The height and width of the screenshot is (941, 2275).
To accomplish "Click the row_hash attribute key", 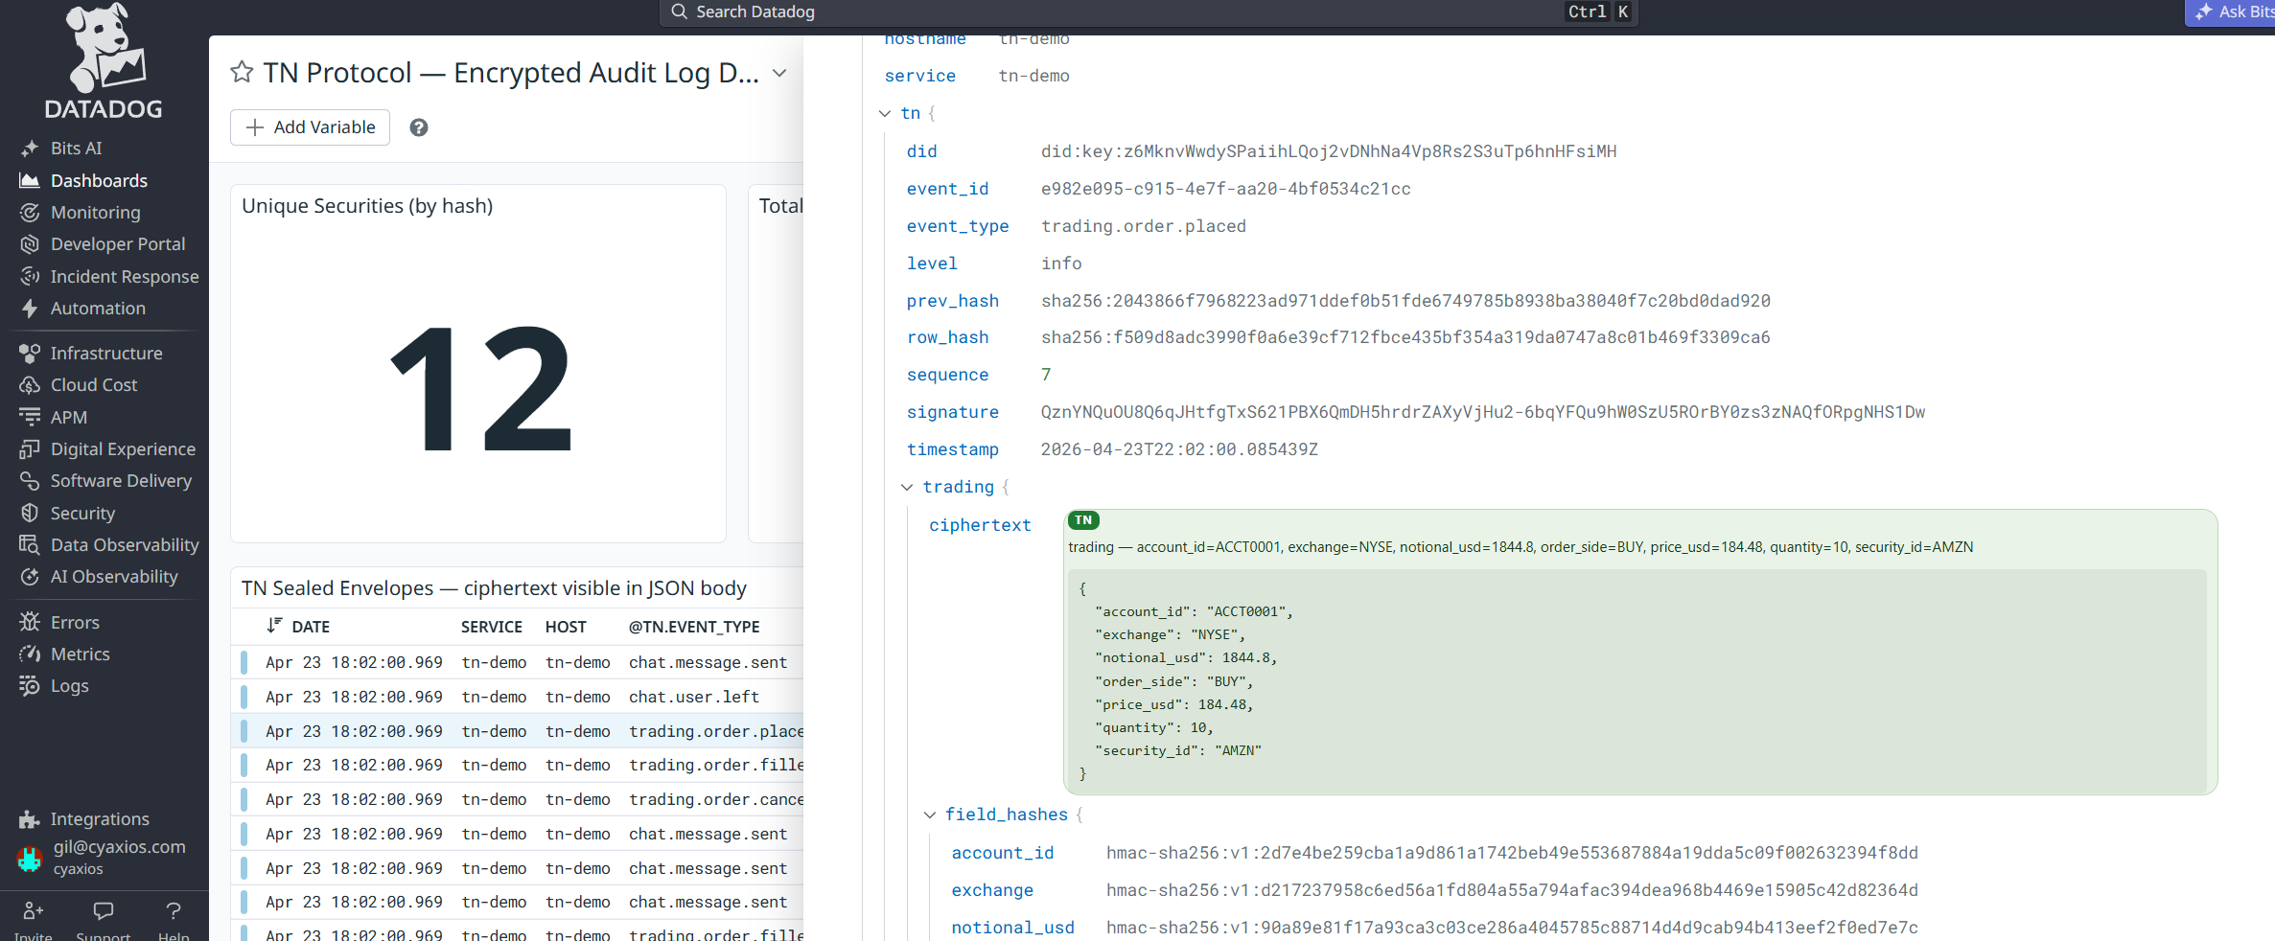I will tap(947, 337).
